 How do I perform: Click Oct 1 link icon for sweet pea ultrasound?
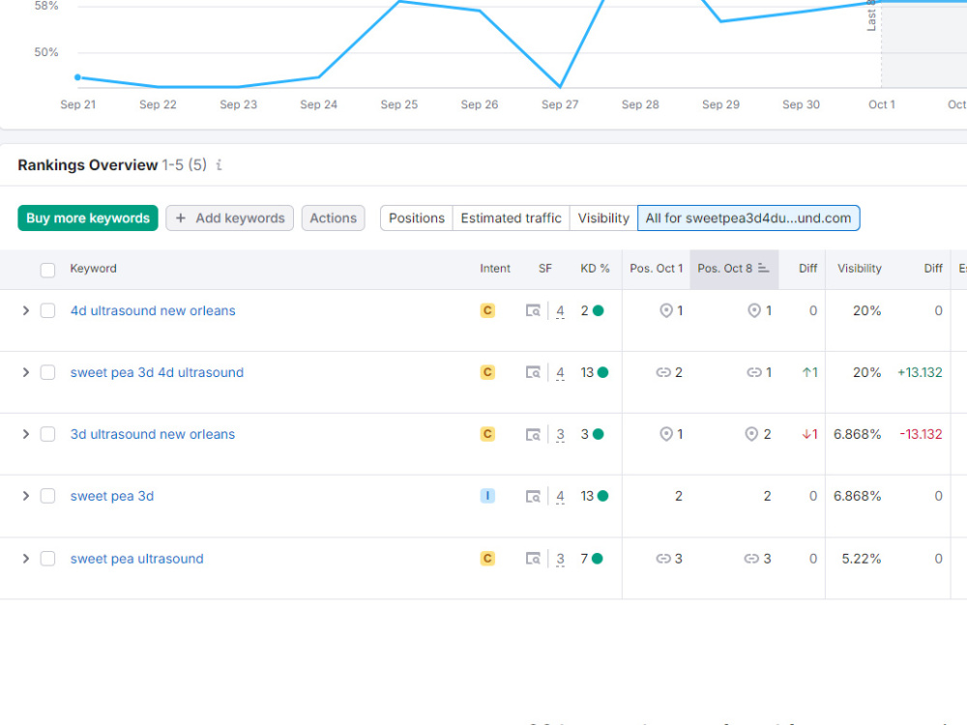[x=663, y=559]
